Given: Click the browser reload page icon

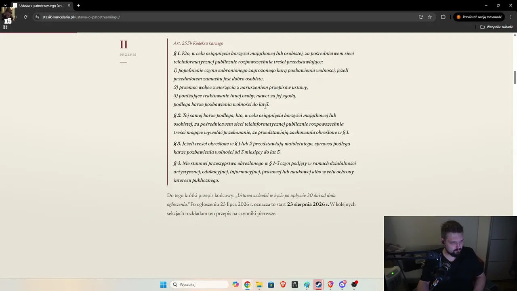Looking at the screenshot, I should [x=25, y=17].
